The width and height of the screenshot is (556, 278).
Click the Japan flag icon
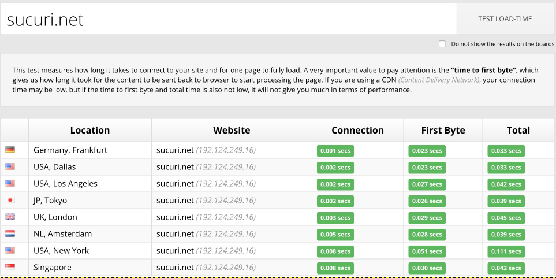[x=10, y=200]
